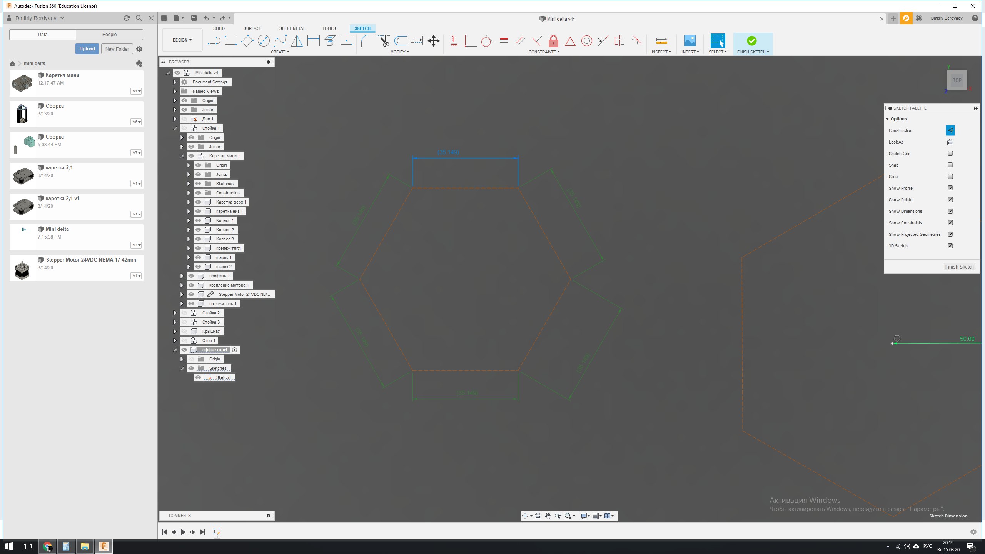
Task: Switch to the SURFACE tab
Action: (x=252, y=28)
